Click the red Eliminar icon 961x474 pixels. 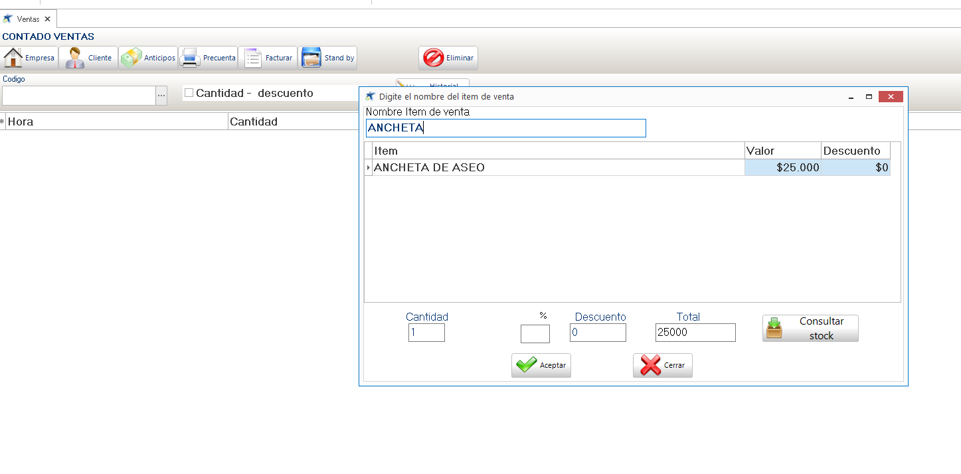coord(434,58)
